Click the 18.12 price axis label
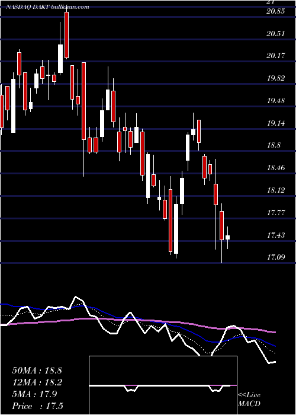This screenshot has width=296, height=415. [x=276, y=190]
